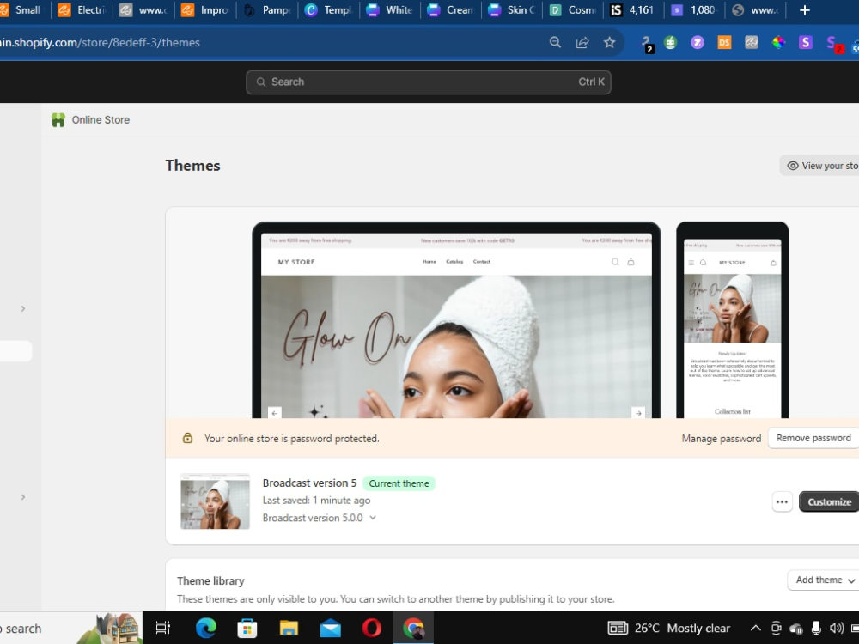Open a new browser tab

pyautogui.click(x=804, y=9)
